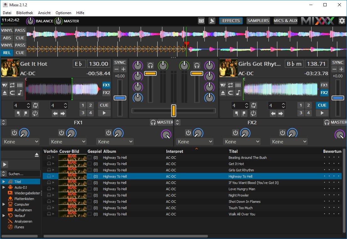Click the Suchen search field
This screenshot has height=239, width=347.
pos(24,174)
